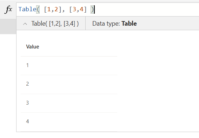Click the Data type: Table label
The height and width of the screenshot is (138, 199).
[x=114, y=24]
